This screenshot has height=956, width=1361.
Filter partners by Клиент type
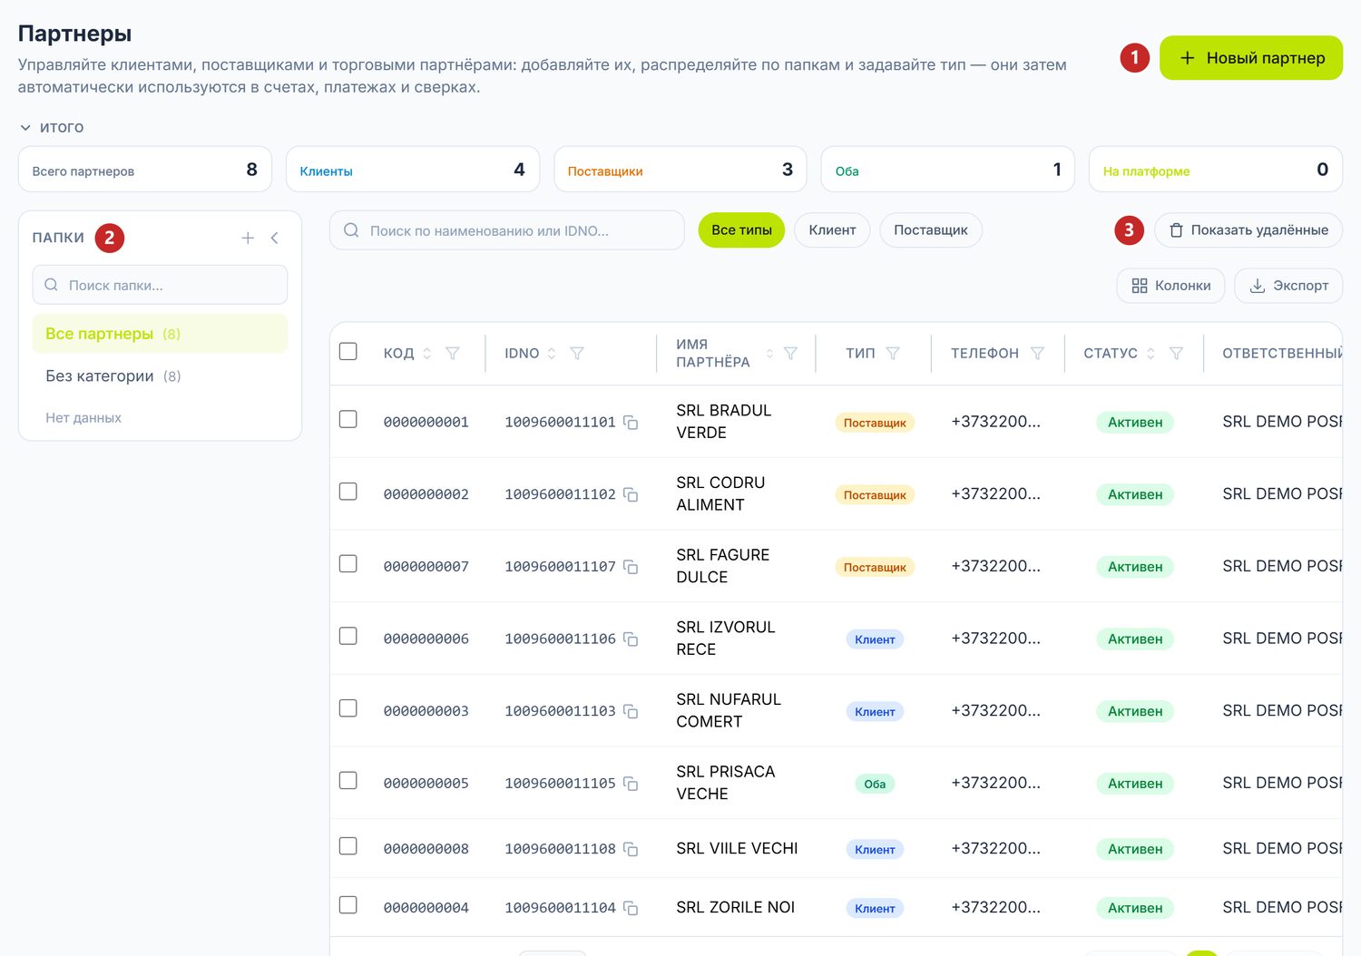click(x=832, y=230)
